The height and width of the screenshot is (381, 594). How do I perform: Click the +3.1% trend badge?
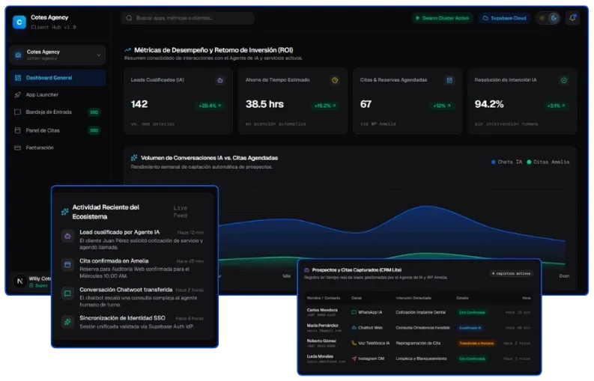[556, 106]
